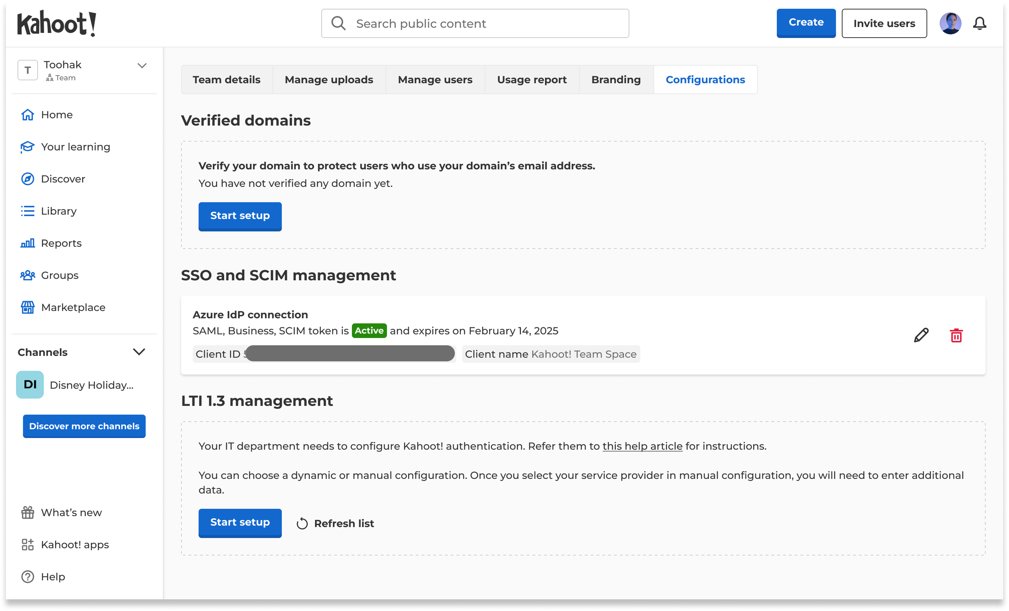This screenshot has width=1009, height=611.
Task: Click the green Active status badge
Action: coord(369,330)
